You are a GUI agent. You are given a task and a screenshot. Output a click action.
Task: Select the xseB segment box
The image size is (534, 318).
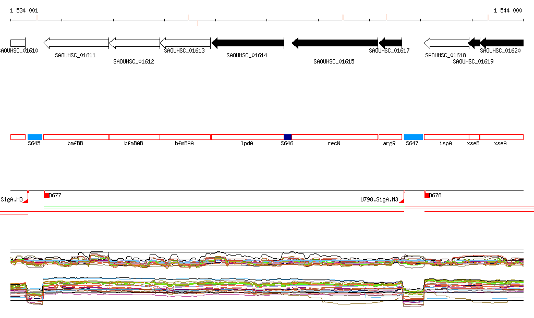pyautogui.click(x=474, y=137)
